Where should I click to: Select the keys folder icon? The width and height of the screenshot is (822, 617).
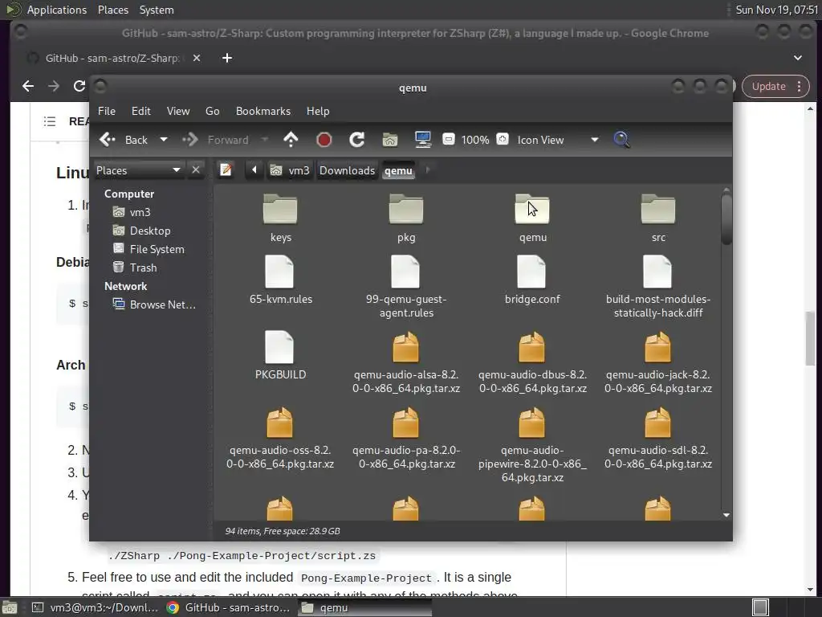[x=280, y=210]
